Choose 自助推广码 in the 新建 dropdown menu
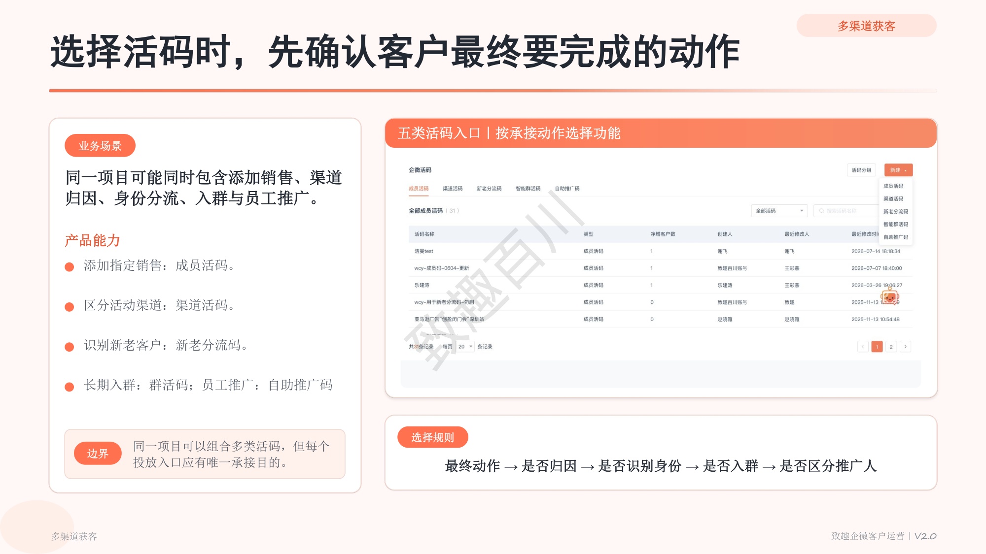 coord(895,237)
